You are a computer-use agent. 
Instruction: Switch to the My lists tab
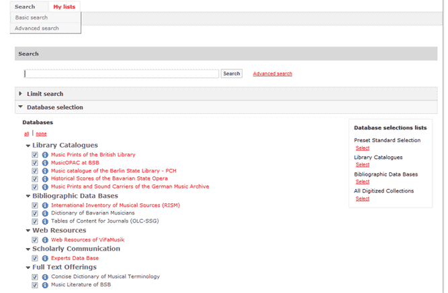64,7
